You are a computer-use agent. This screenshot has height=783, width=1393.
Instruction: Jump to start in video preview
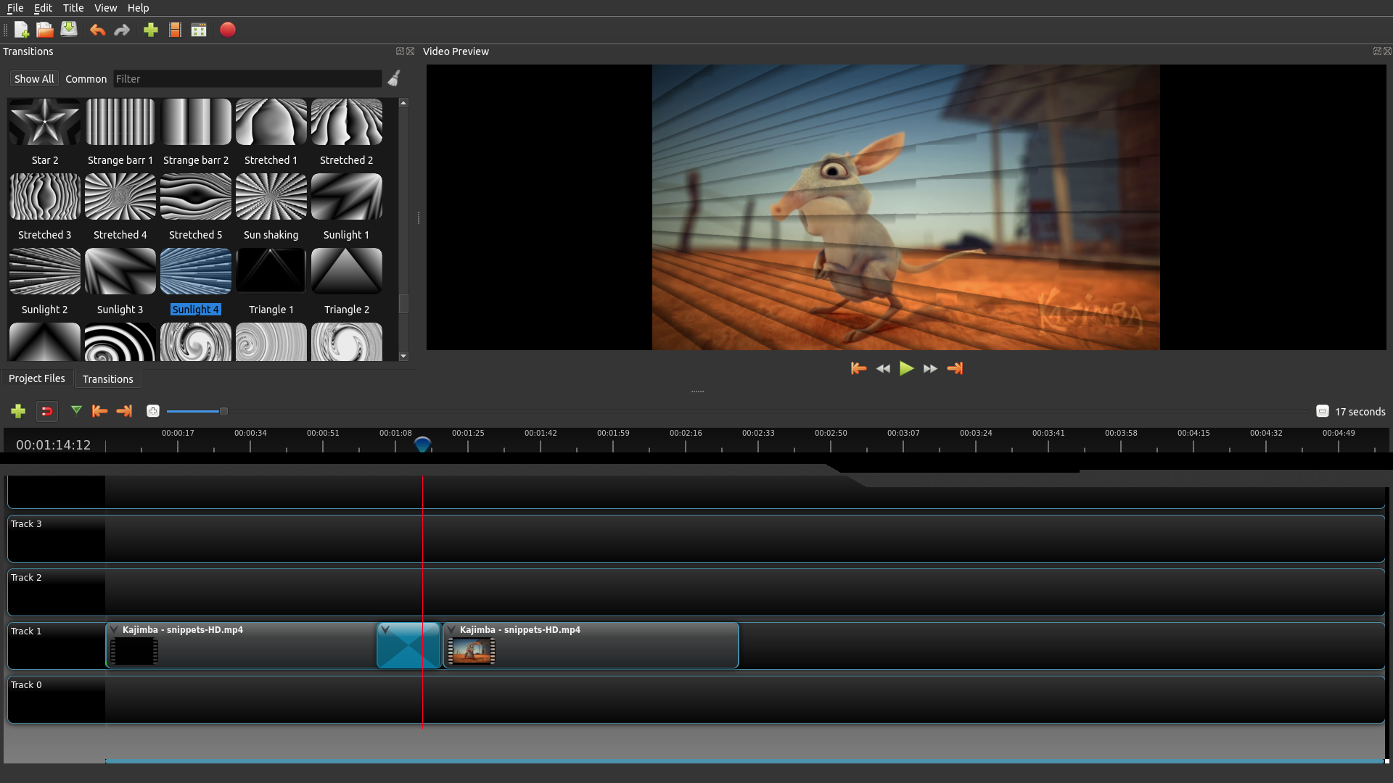858,368
